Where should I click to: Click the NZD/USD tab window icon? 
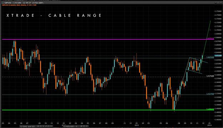65,126
